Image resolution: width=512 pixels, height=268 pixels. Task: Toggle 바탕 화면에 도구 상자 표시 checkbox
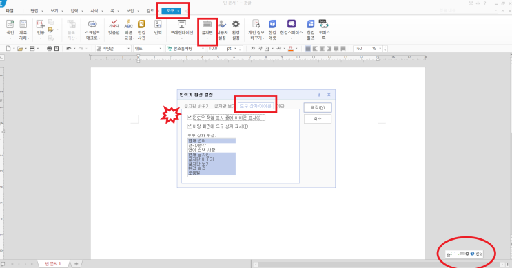(190, 126)
